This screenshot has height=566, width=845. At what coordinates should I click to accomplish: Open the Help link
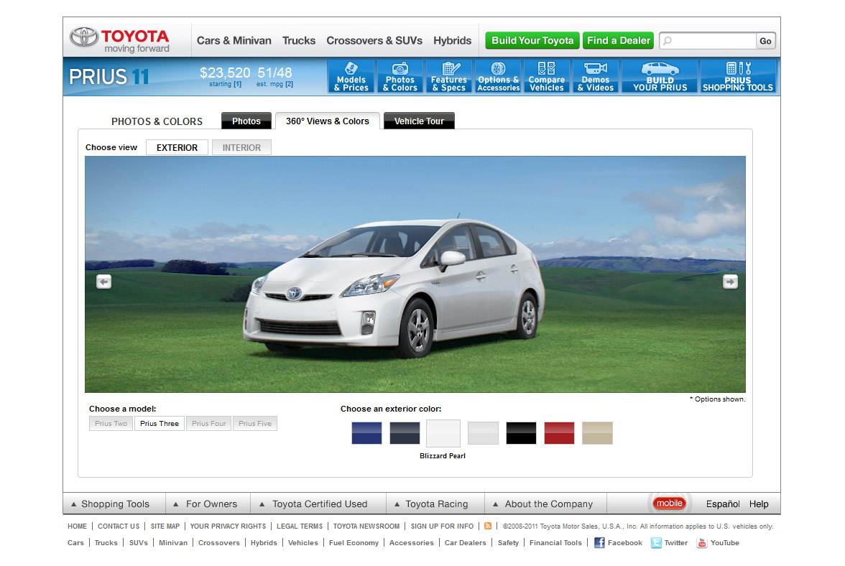coord(759,504)
